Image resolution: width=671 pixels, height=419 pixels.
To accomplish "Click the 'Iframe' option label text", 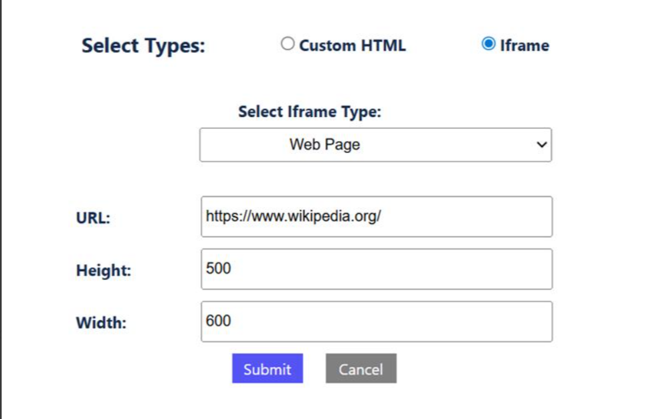I will point(524,45).
